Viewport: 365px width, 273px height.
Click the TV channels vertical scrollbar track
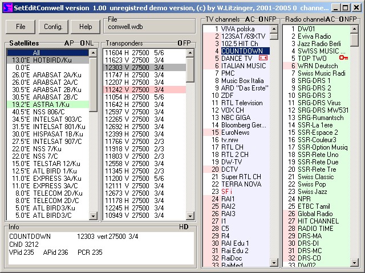274,171
